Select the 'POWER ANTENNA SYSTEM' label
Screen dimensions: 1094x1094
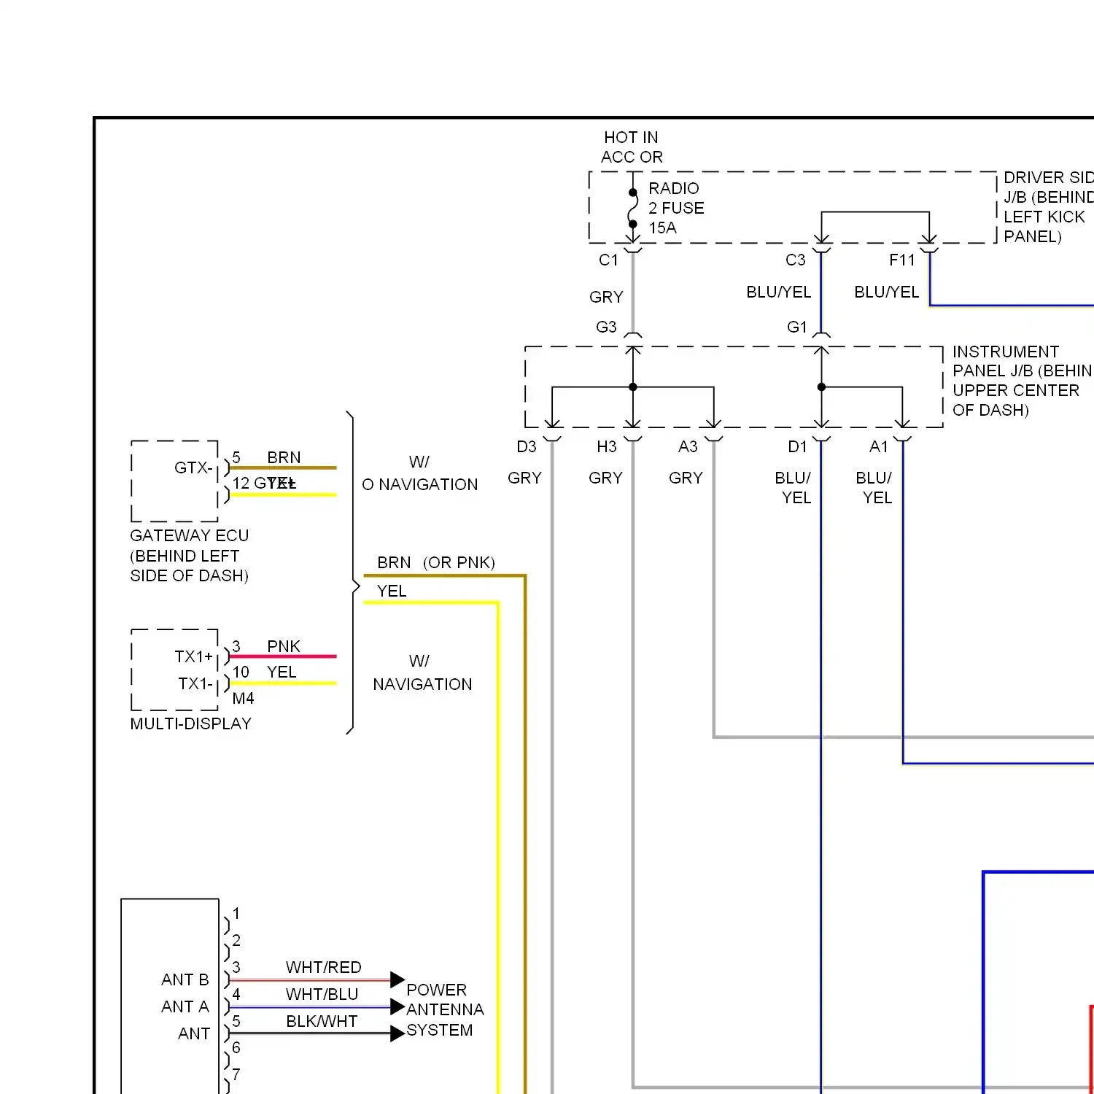click(445, 1010)
